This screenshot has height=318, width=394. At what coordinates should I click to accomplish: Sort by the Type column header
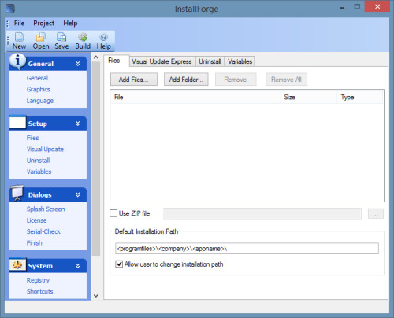tap(360, 97)
